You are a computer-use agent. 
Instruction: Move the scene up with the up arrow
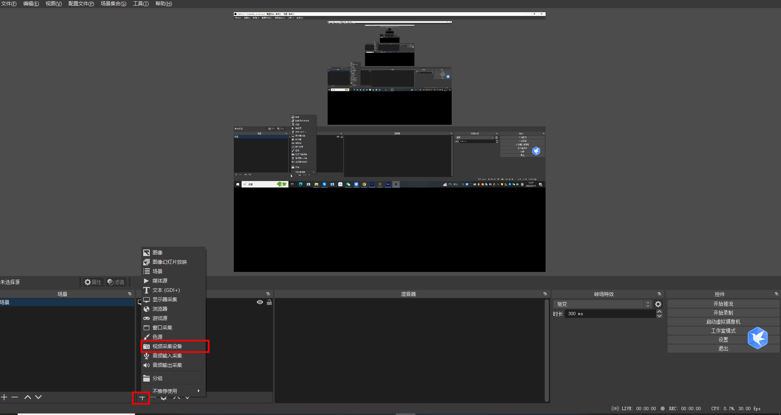point(28,397)
